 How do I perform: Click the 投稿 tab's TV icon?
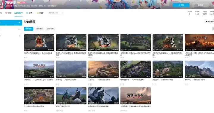point(15,13)
